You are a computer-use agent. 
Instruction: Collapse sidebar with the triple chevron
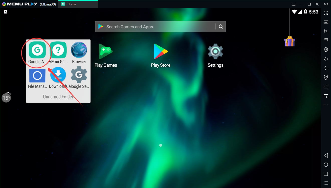(x=325, y=4)
